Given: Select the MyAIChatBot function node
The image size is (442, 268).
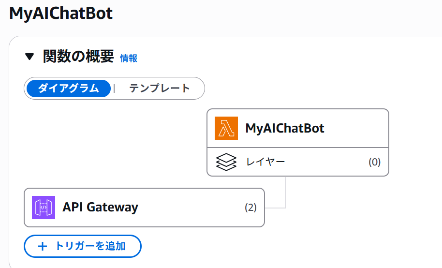Looking at the screenshot, I should click(298, 128).
